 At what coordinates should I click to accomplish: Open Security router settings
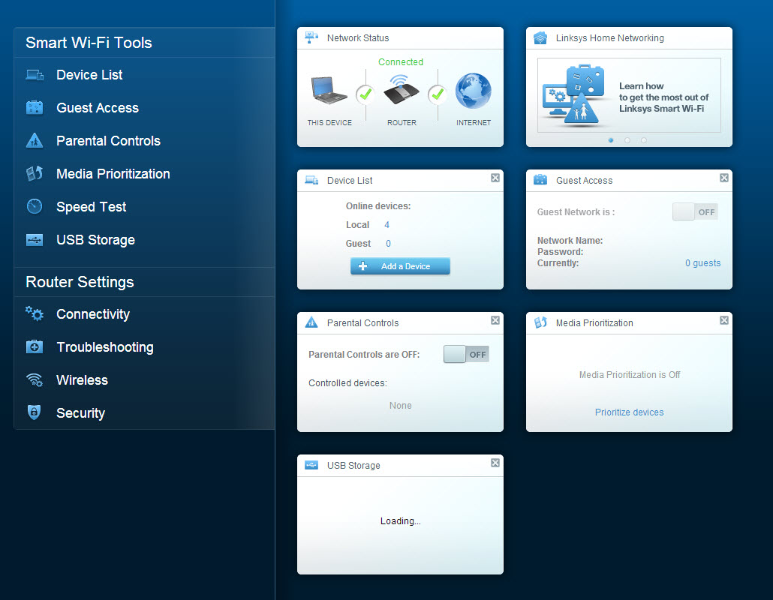point(80,413)
